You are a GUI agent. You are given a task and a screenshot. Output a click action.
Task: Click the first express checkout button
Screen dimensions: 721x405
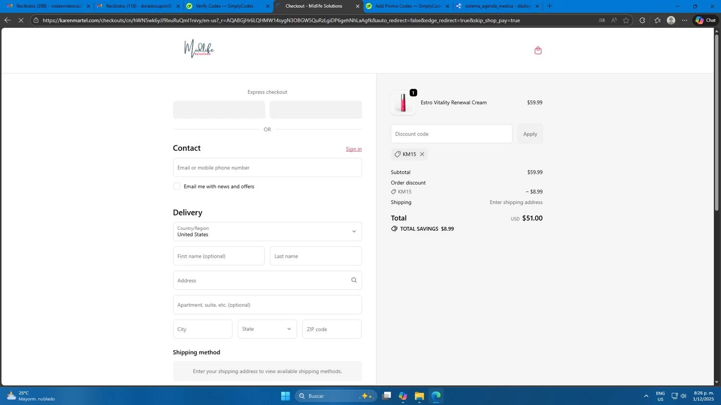pos(219,110)
